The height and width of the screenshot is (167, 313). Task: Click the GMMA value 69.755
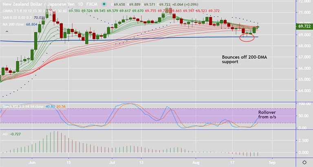click(x=150, y=11)
